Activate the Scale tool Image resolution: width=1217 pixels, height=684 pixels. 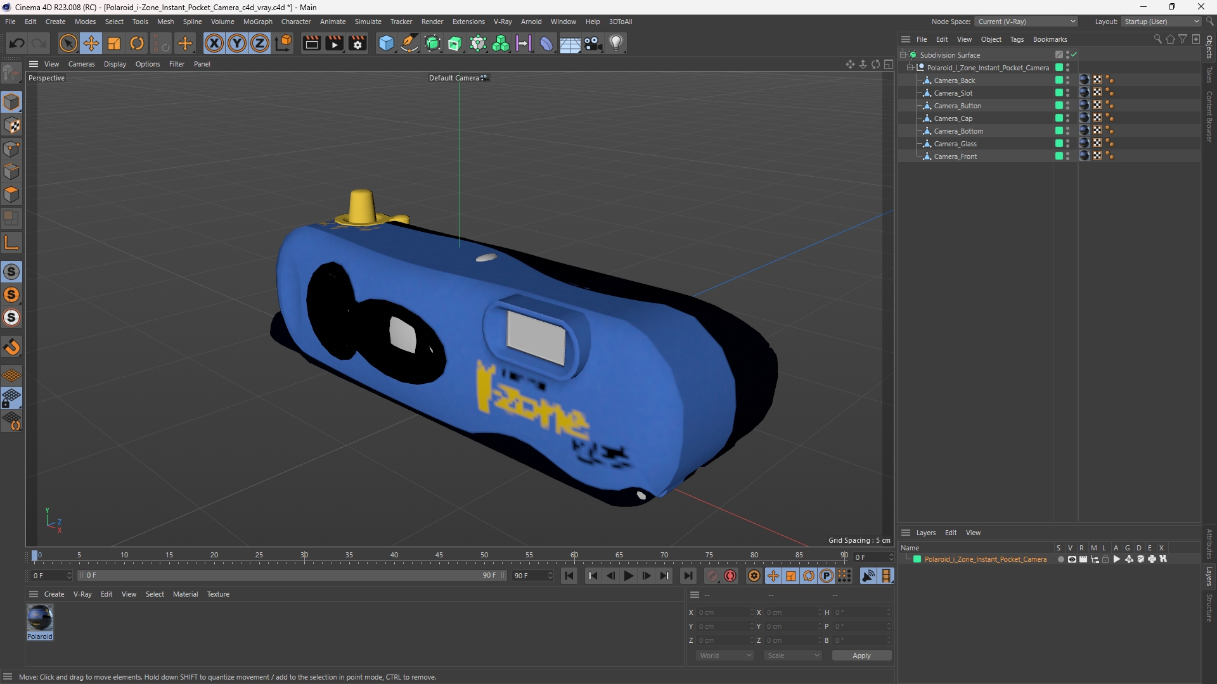114,43
